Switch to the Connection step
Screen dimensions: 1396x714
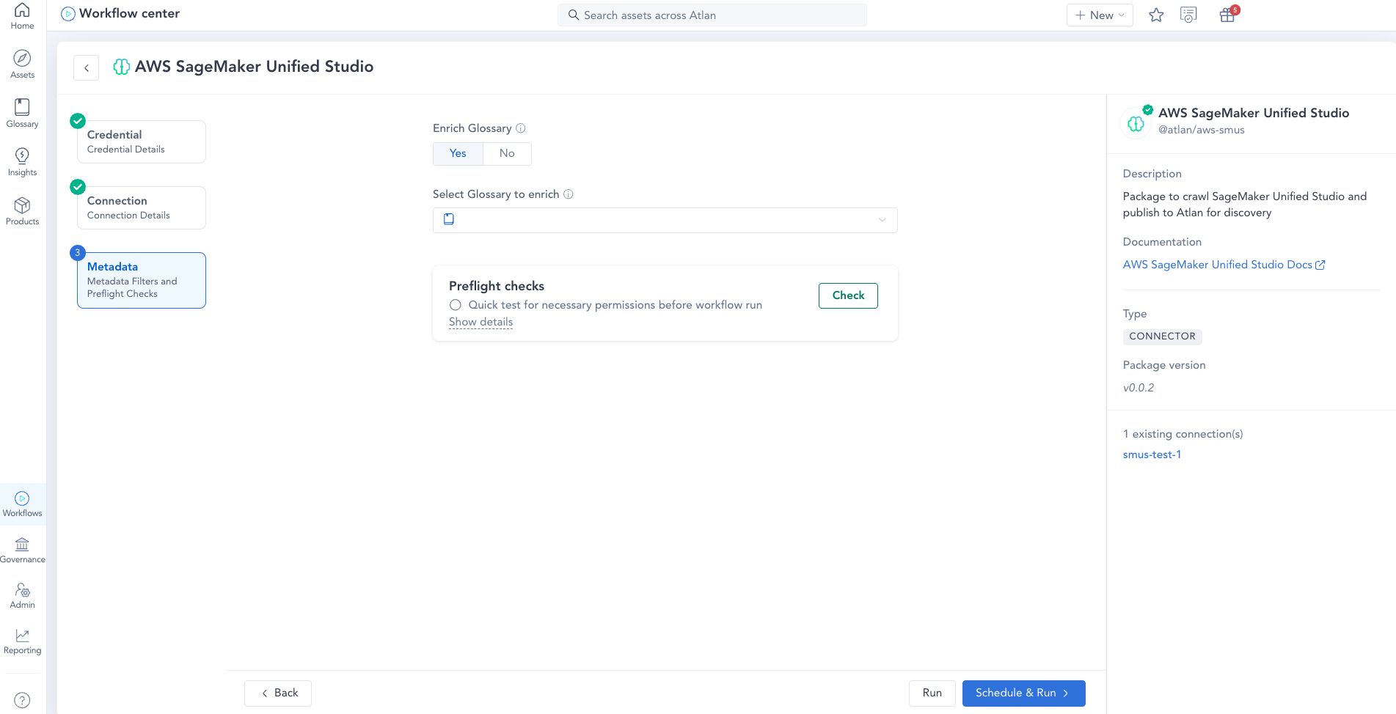(x=141, y=207)
